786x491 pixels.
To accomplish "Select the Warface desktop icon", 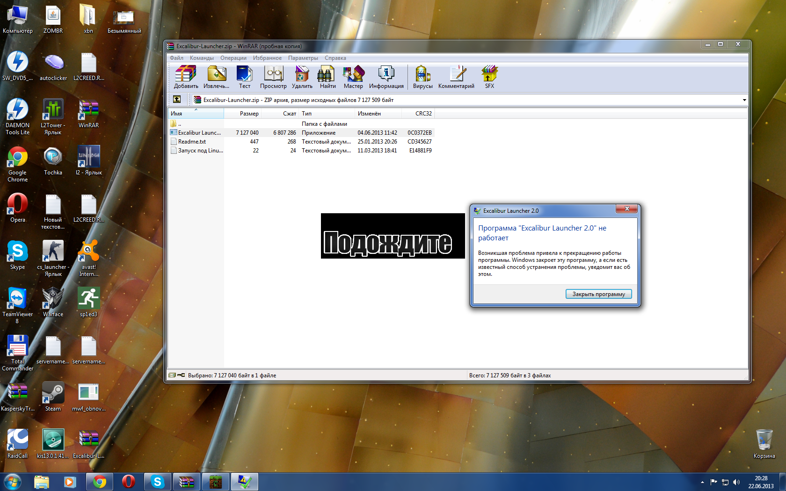I will point(53,303).
